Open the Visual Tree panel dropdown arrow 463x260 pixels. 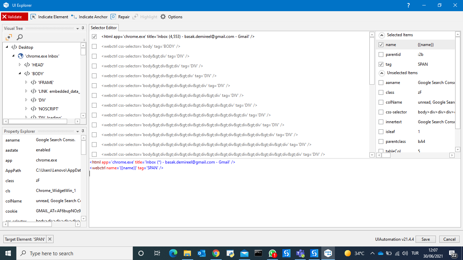coord(78,28)
